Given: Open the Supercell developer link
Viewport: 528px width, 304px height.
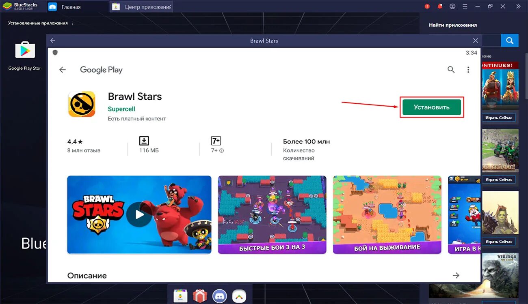Looking at the screenshot, I should [121, 109].
